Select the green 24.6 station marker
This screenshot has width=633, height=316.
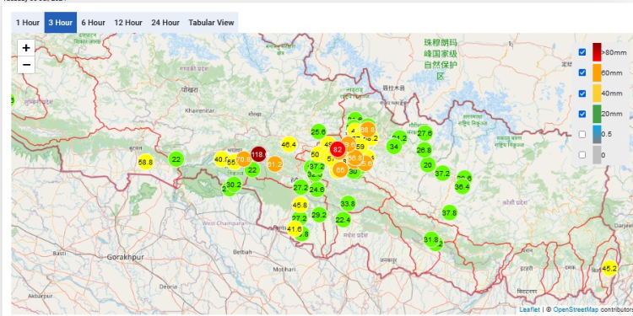click(x=317, y=189)
